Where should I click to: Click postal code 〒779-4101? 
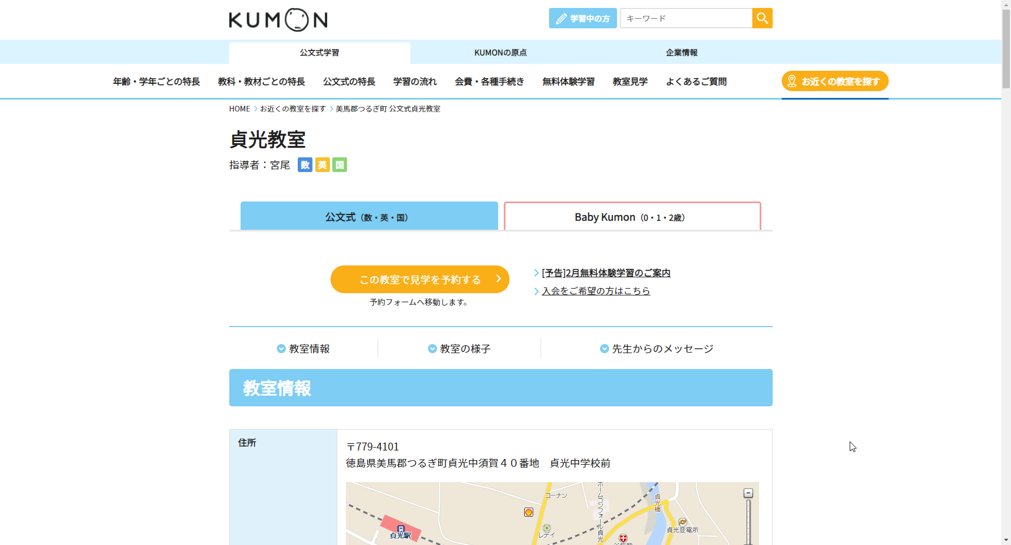tap(372, 447)
